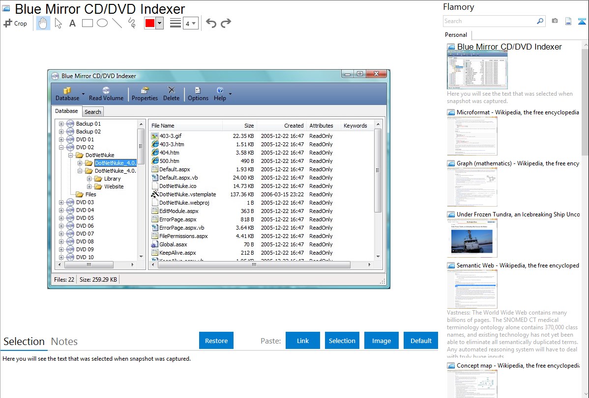
Task: Click into the Flamory search field
Action: [489, 21]
